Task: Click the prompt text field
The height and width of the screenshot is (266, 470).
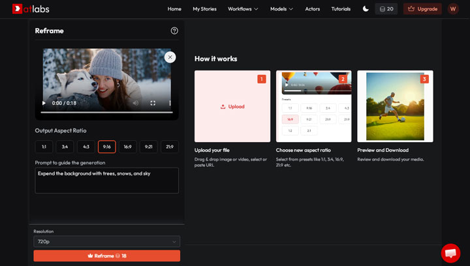Action: (x=106, y=181)
